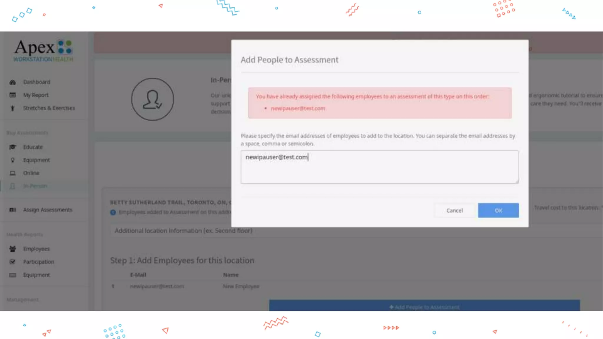603x339 pixels.
Task: Click the Assign Assessments icon
Action: click(12, 210)
